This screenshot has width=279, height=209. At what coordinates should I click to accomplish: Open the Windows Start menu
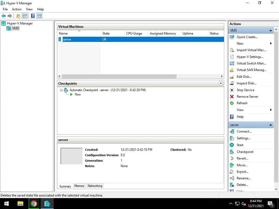pyautogui.click(x=7, y=204)
